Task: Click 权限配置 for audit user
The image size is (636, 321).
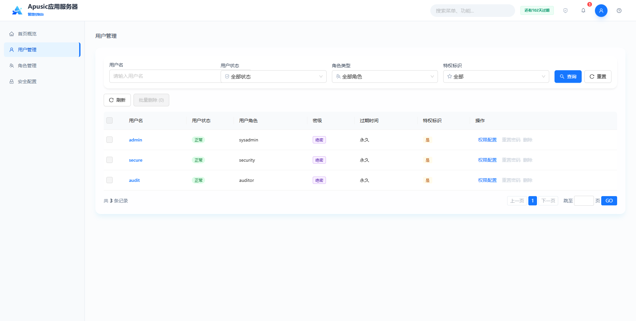Action: tap(487, 180)
